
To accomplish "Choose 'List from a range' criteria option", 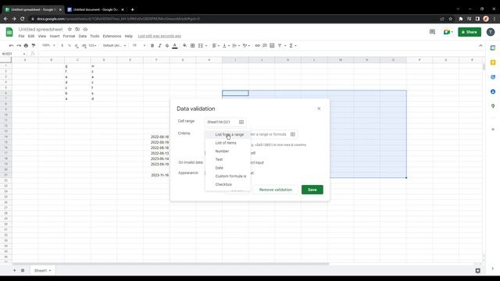I will 227,134.
